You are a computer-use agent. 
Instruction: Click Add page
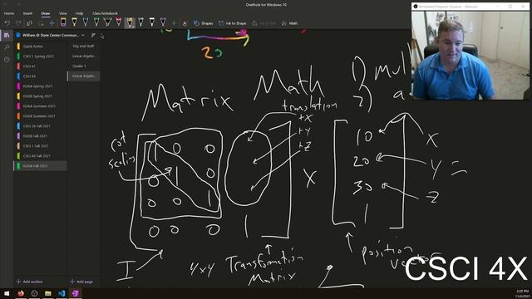pyautogui.click(x=81, y=282)
